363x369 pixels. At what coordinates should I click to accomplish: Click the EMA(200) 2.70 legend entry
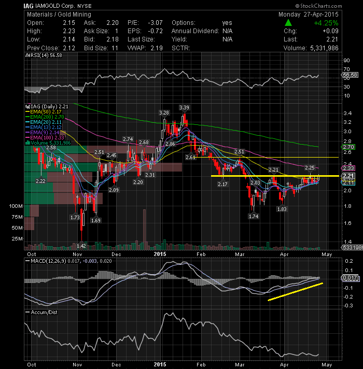click(47, 117)
